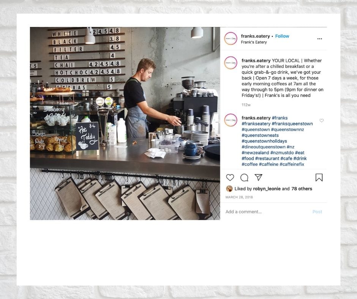Like the hashtag comment's small heart

(321, 120)
